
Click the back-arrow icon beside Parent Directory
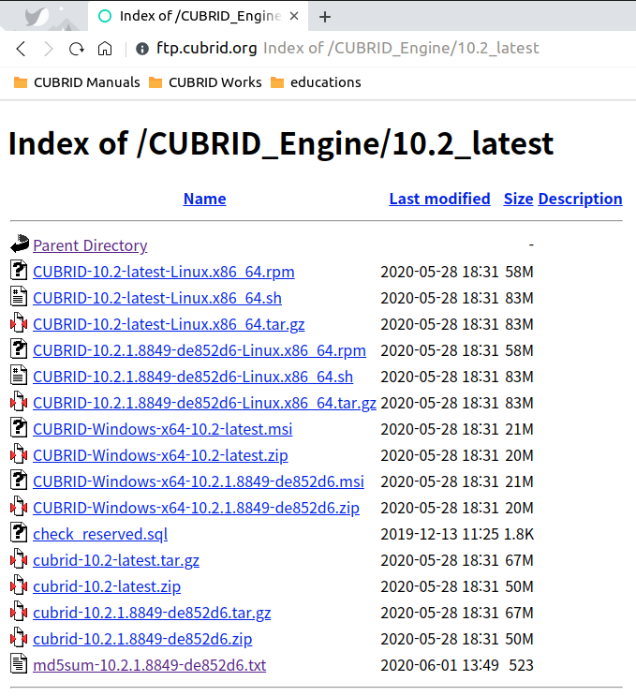pyautogui.click(x=20, y=244)
